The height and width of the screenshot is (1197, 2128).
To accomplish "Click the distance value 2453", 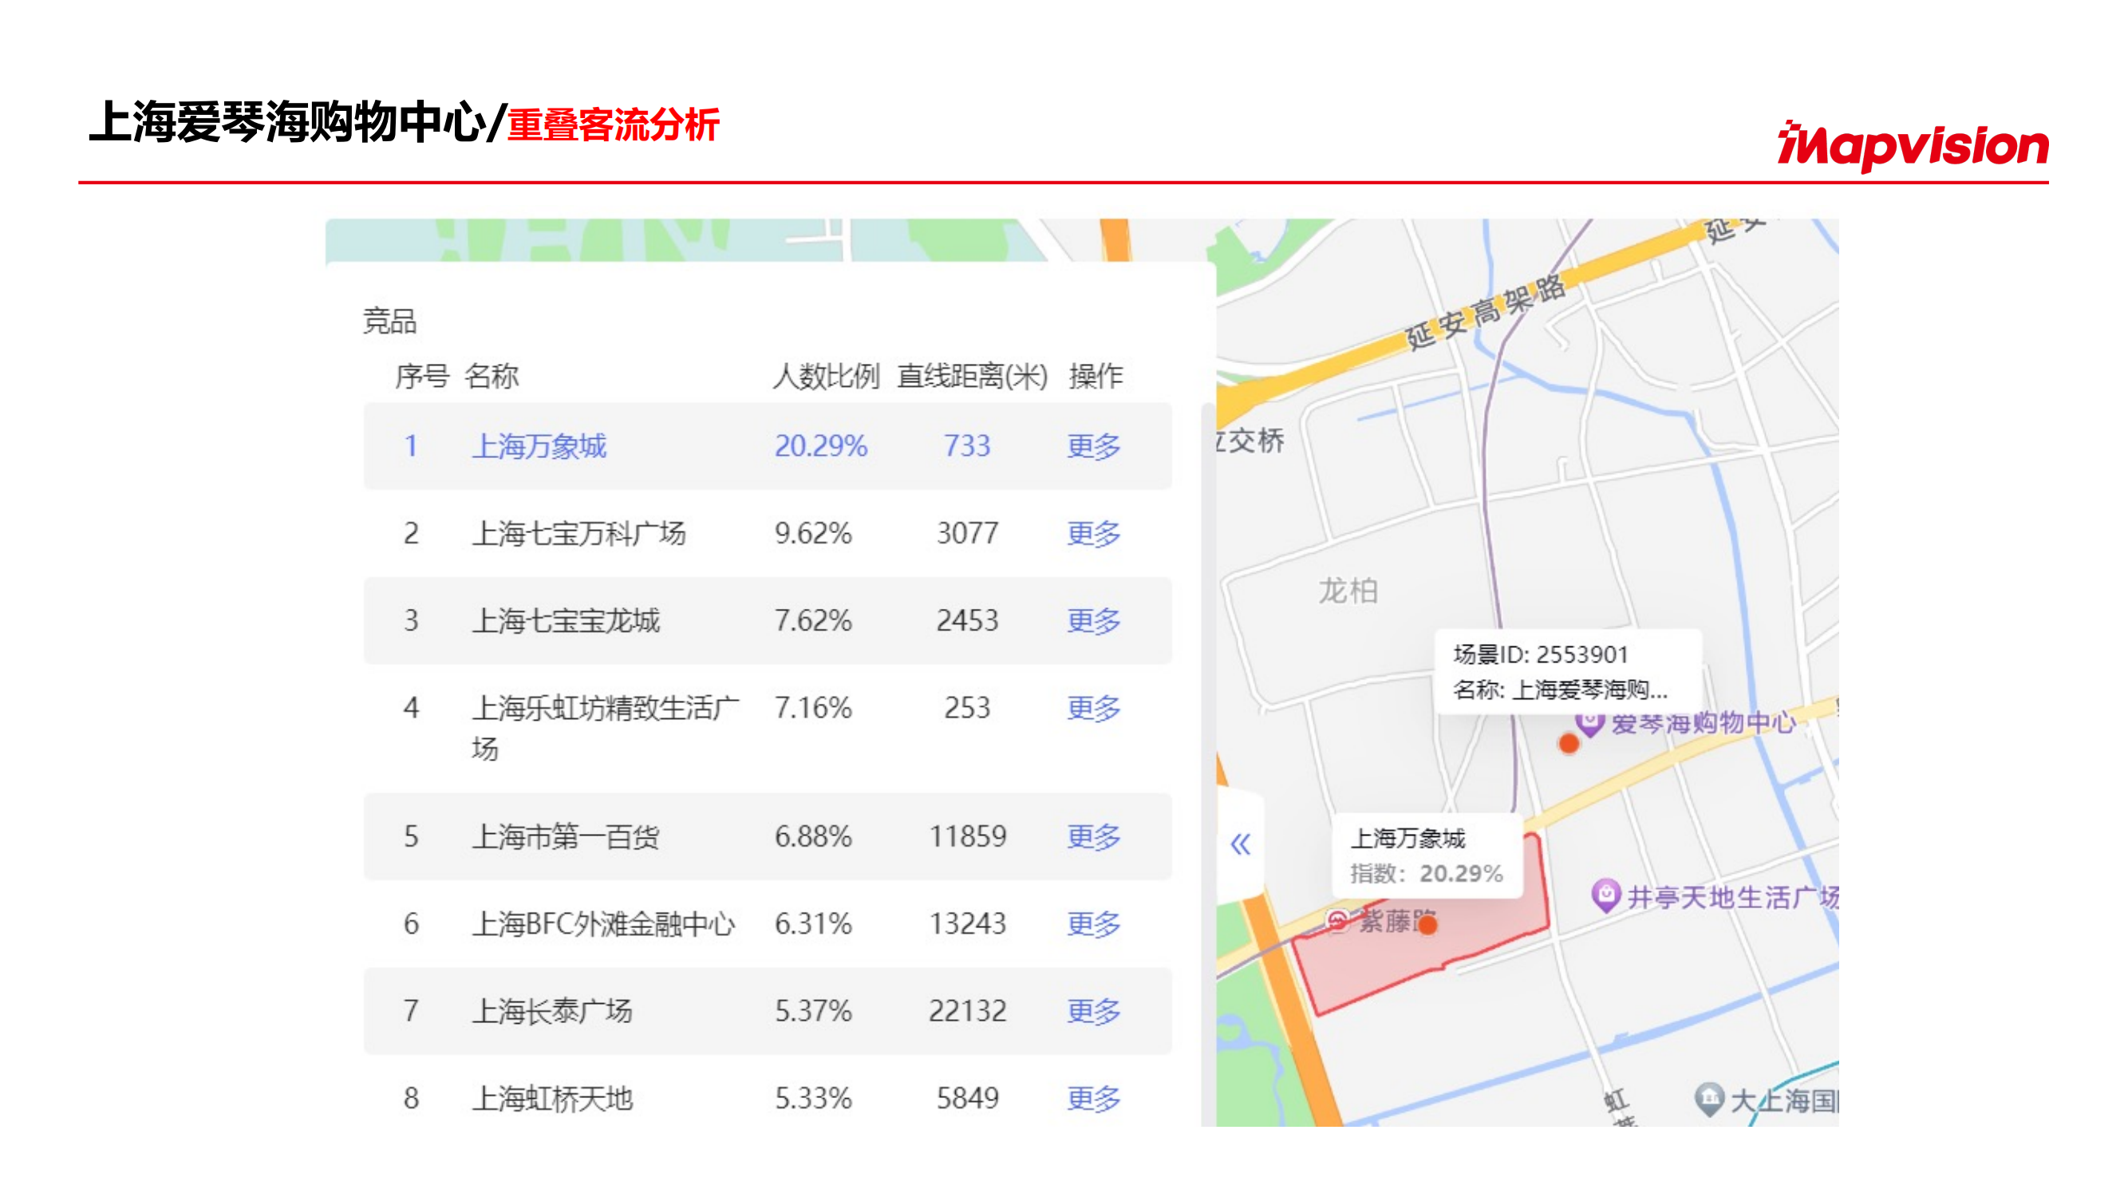I will (967, 620).
